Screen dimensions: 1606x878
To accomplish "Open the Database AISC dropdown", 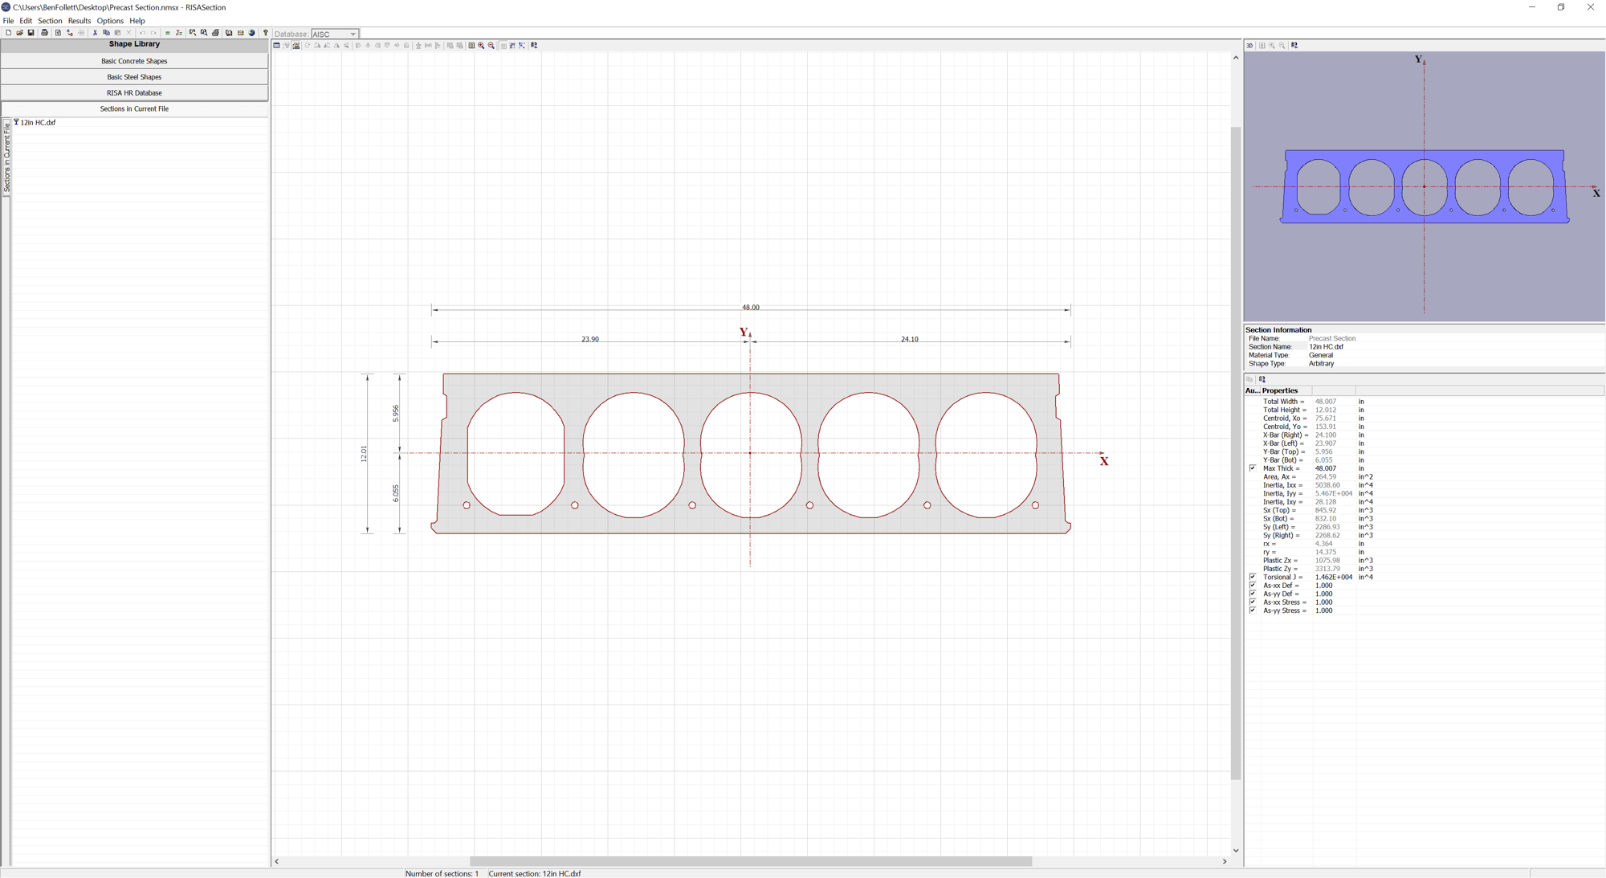I will (351, 34).
